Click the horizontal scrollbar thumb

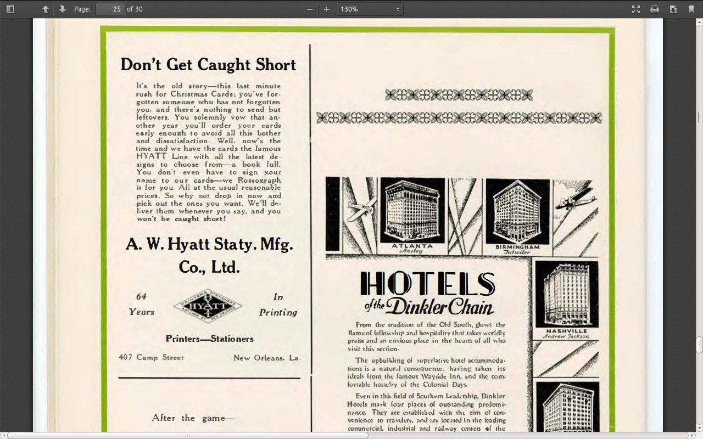[188, 435]
